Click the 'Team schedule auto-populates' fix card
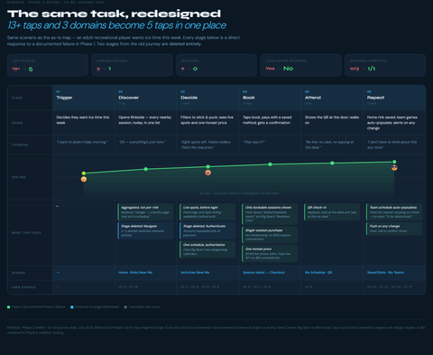 [394, 211]
